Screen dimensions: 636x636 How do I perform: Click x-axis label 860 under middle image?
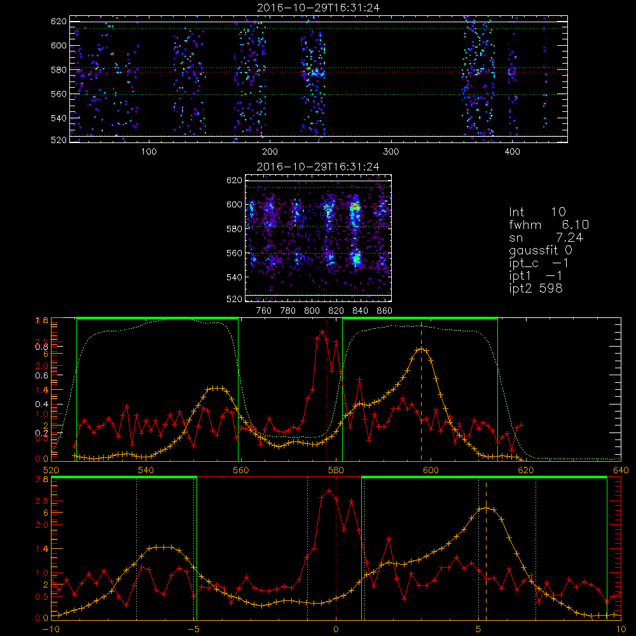point(385,311)
